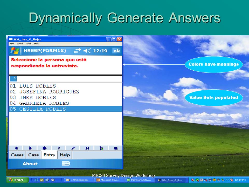This screenshot has height=187, width=249.
Task: Click the answer input field showing 5
Action: pos(65,78)
